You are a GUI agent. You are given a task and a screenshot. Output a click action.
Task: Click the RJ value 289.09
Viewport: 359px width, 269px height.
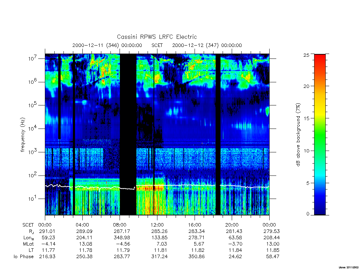(84, 231)
